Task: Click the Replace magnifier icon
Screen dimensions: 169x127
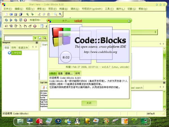Action: point(60,14)
